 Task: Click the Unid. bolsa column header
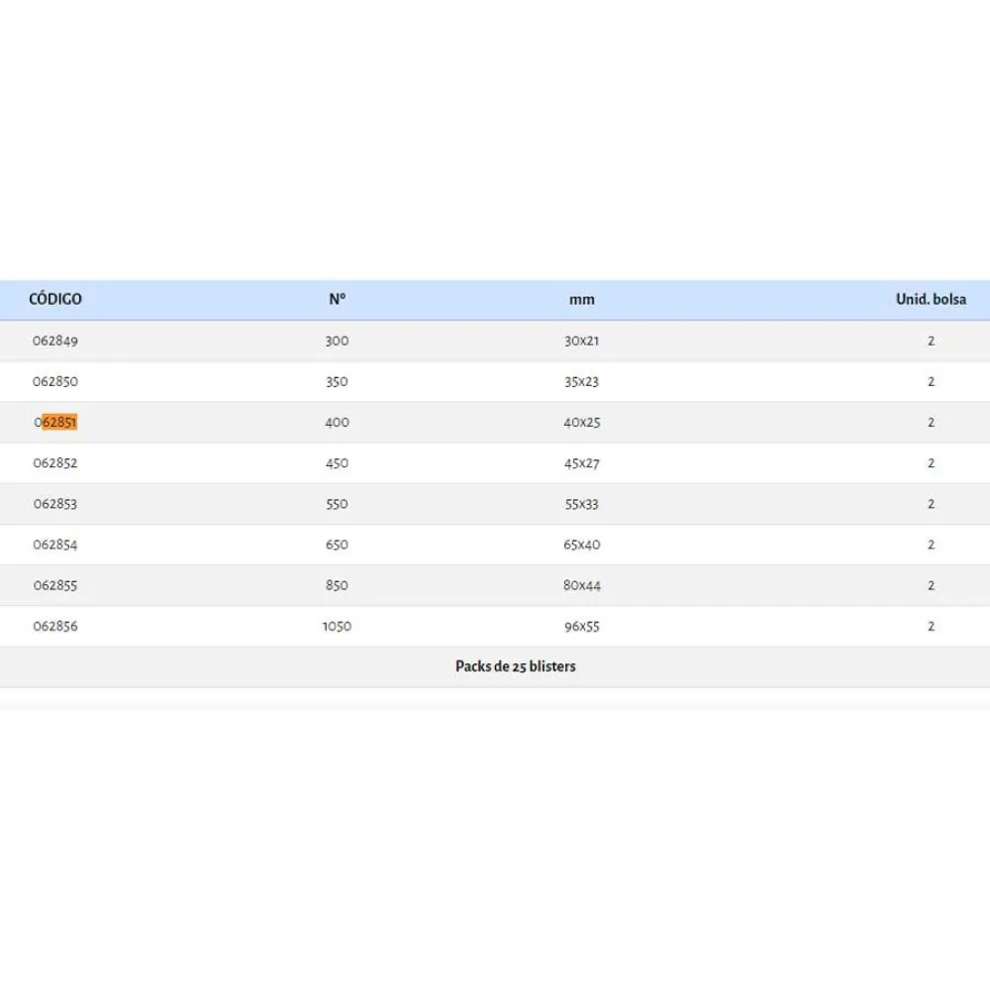(931, 299)
